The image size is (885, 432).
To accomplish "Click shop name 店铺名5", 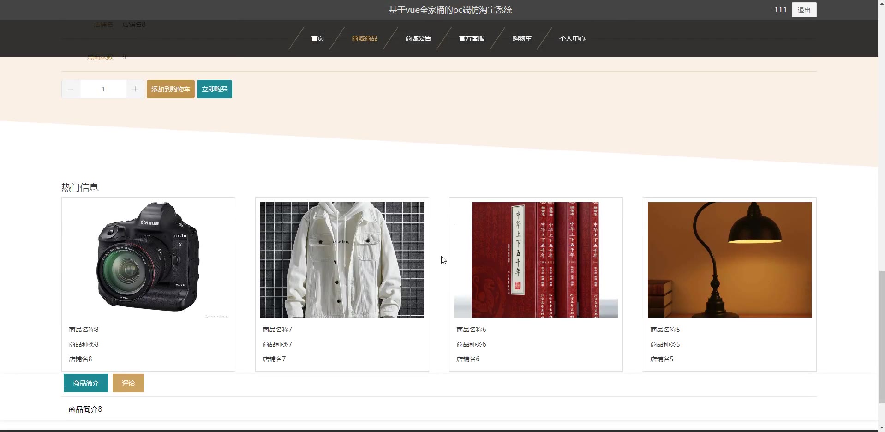I will click(662, 359).
